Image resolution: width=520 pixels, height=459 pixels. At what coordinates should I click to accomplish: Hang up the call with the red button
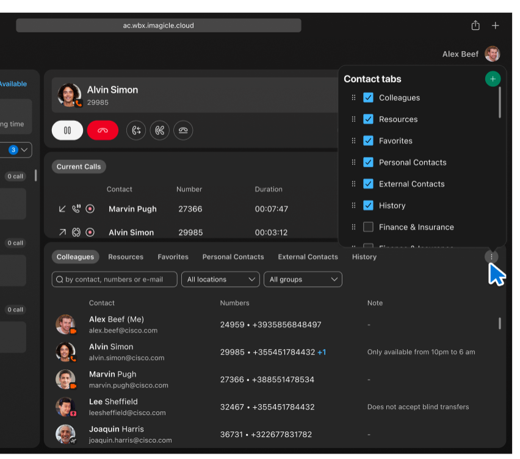(103, 130)
